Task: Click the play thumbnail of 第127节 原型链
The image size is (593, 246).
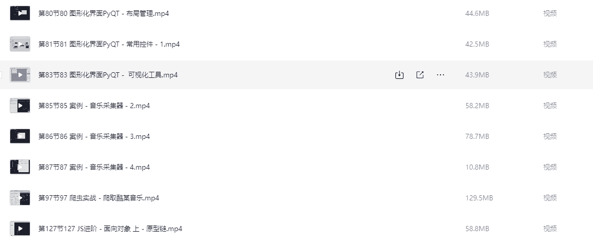Action: click(x=20, y=229)
